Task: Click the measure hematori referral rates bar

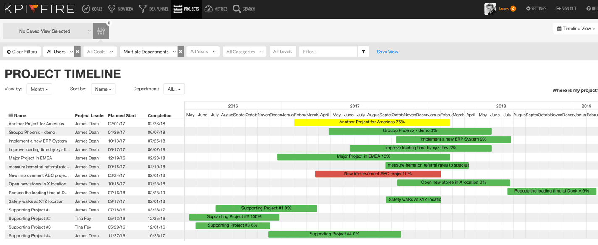Action: tap(428, 165)
